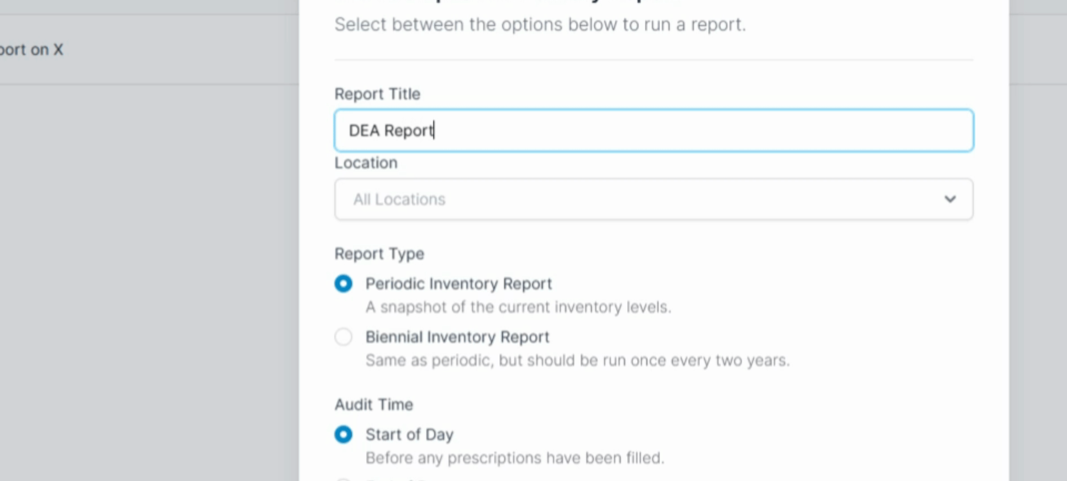Click the Report Type heading
Viewport: 1067px width, 481px height.
point(379,253)
